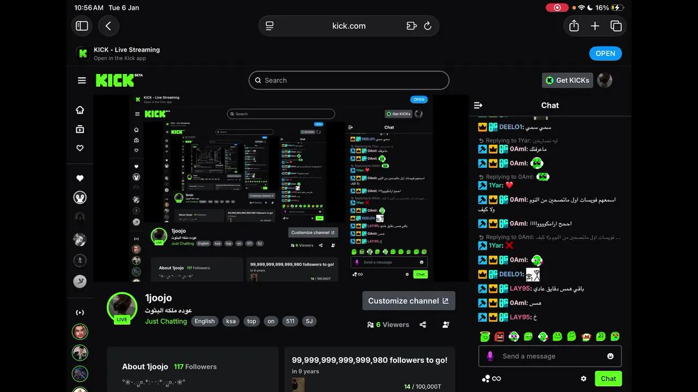
Task: Show Safari tab overview
Action: click(616, 26)
